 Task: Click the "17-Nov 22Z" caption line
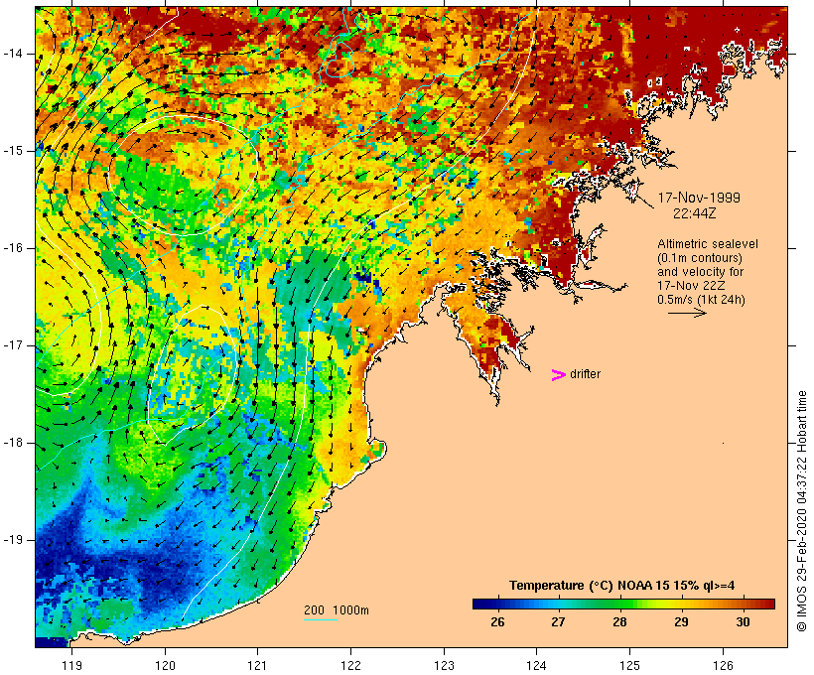click(x=691, y=286)
